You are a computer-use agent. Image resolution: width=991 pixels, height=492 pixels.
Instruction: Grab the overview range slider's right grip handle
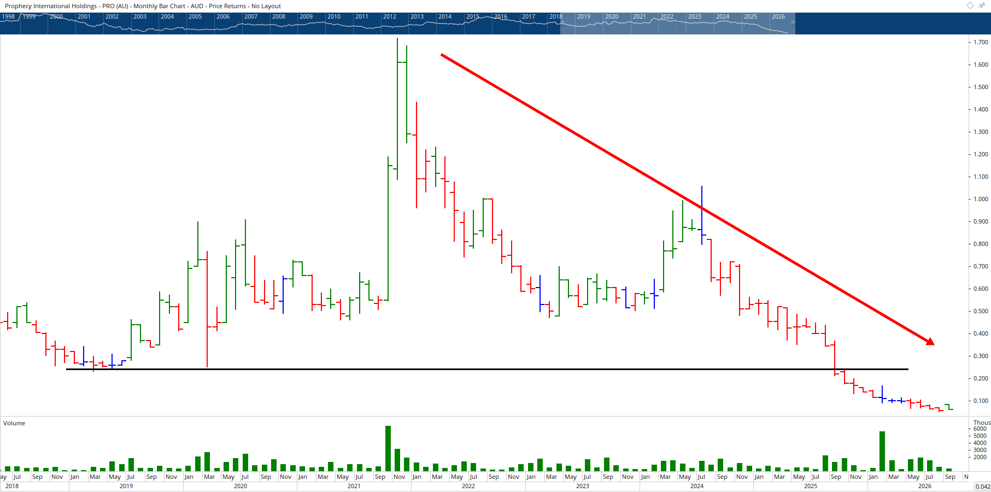[793, 24]
